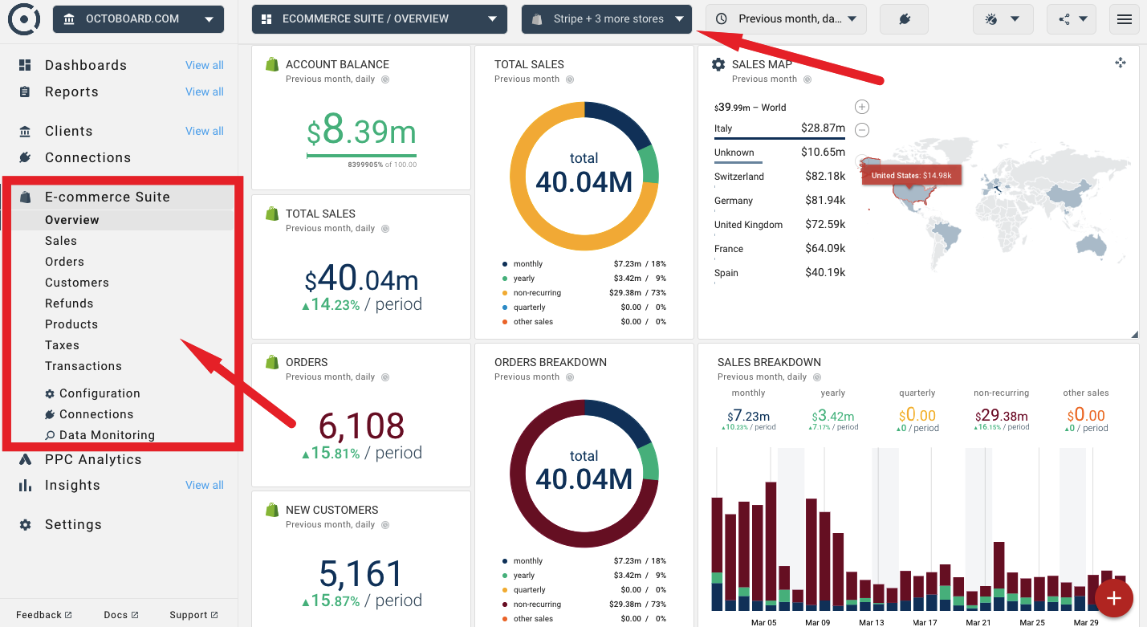The height and width of the screenshot is (627, 1147).
Task: Open the Ecommerce Suite / Overview dashboard dropdown
Action: [380, 19]
